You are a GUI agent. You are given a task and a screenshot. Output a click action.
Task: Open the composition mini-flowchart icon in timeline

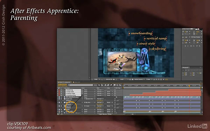click(95, 85)
